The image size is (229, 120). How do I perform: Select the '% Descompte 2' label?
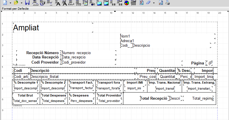coord(54,82)
